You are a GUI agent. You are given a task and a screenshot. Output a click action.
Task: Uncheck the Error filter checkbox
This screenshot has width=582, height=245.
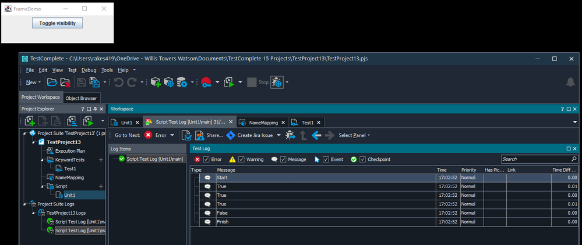pyautogui.click(x=206, y=160)
